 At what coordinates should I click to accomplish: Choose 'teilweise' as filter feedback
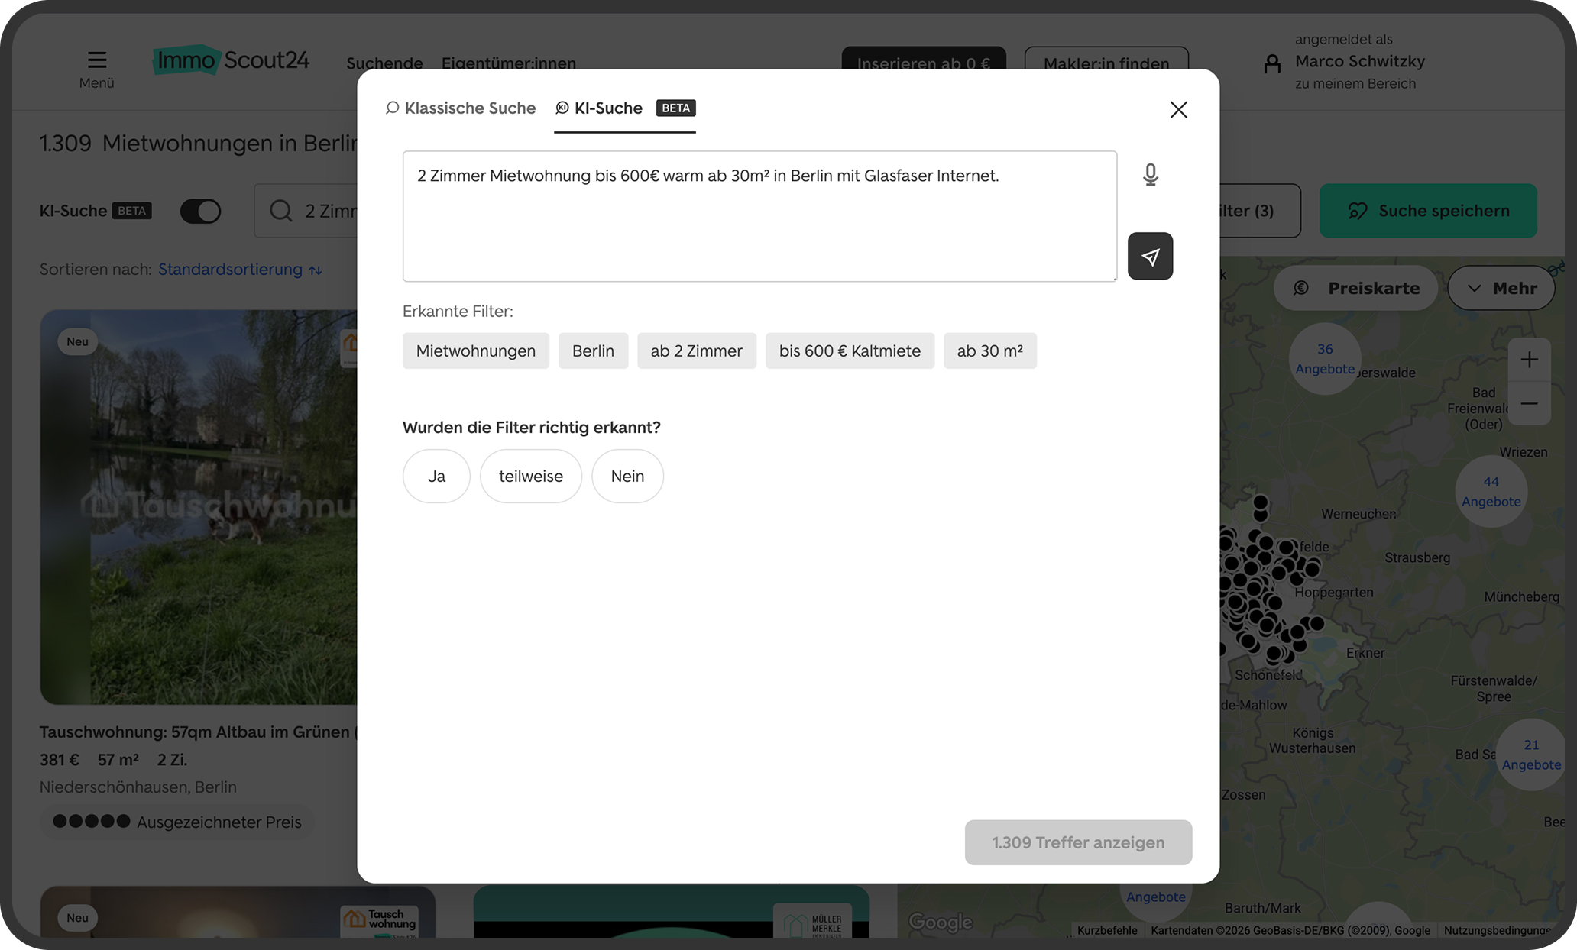point(530,476)
